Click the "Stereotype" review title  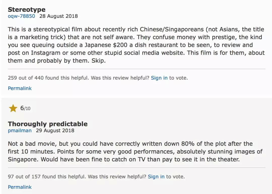(x=27, y=10)
